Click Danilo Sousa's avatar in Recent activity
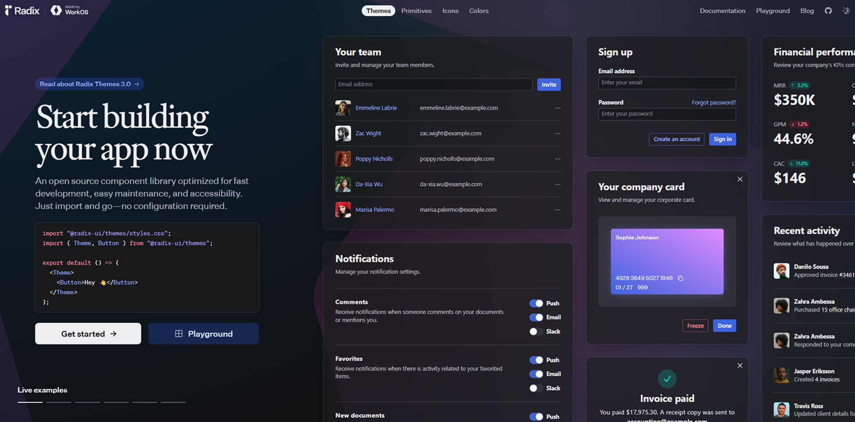The width and height of the screenshot is (855, 422). click(x=781, y=271)
